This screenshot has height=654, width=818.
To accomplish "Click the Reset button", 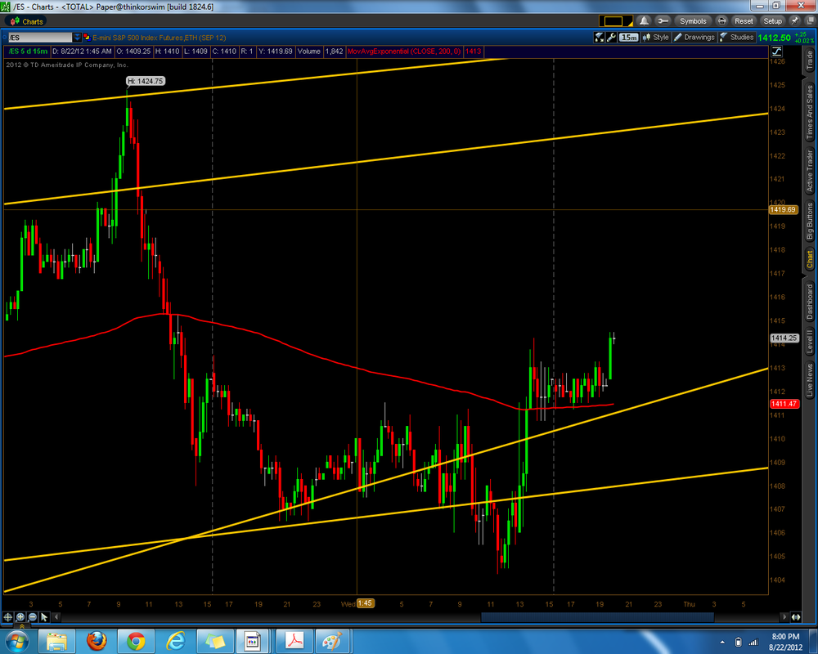I will pos(744,21).
